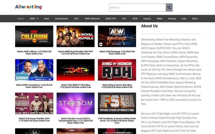
Task: Open the More menu item
Action: pyautogui.click(x=195, y=19)
